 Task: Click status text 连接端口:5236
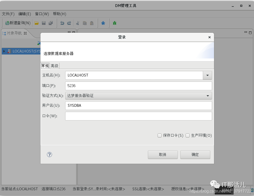pos(54,189)
